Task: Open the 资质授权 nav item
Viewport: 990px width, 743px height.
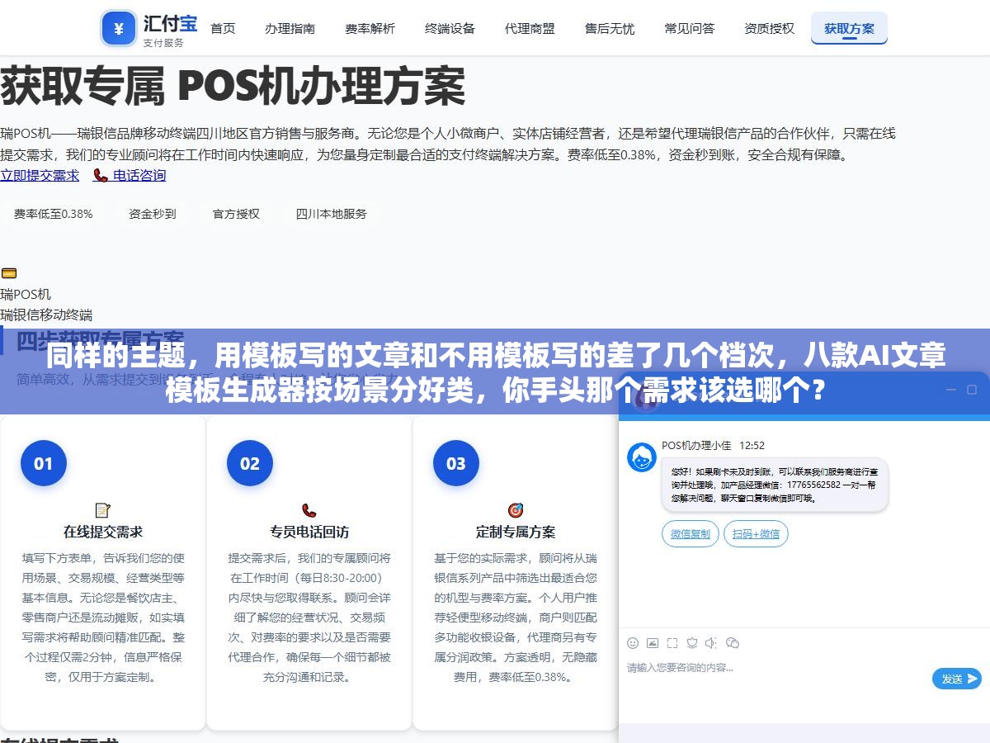Action: coord(770,28)
